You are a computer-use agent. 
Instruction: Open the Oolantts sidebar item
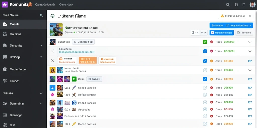(23, 34)
